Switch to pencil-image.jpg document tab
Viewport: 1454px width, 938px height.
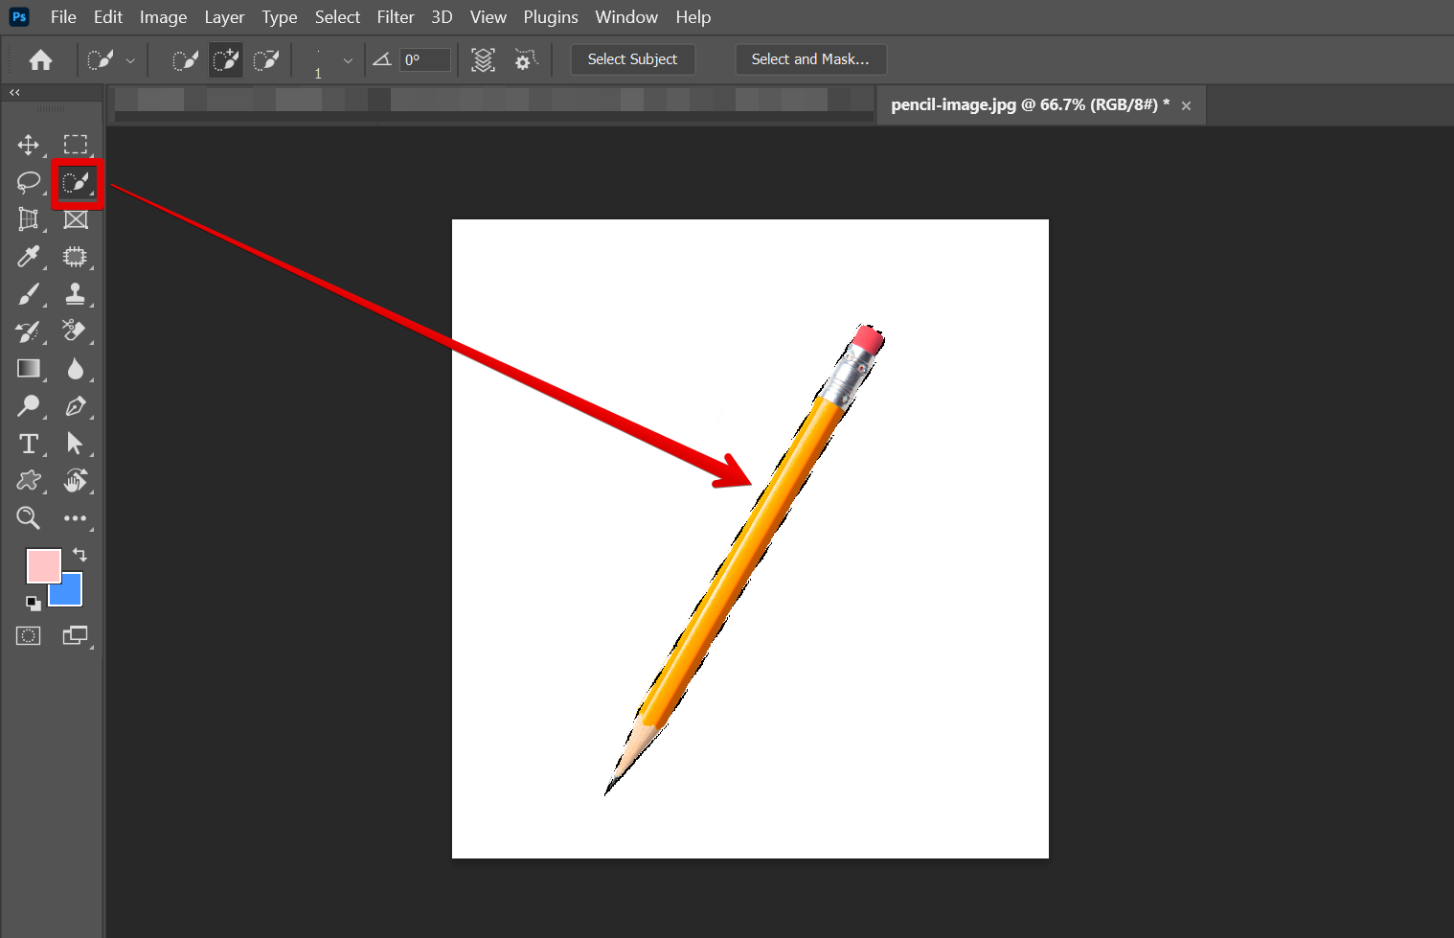[x=1029, y=105]
